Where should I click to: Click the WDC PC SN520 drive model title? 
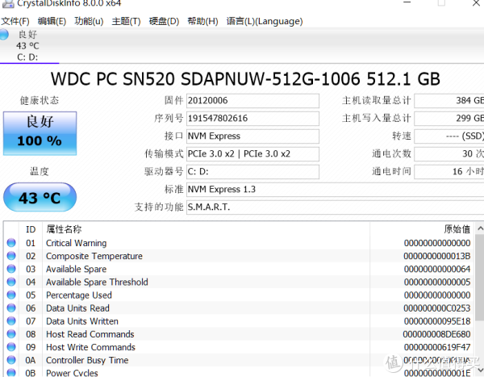[245, 79]
